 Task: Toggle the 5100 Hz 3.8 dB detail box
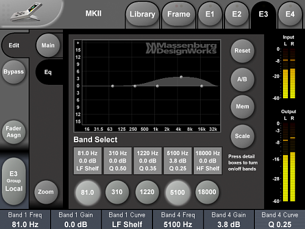coord(178,161)
